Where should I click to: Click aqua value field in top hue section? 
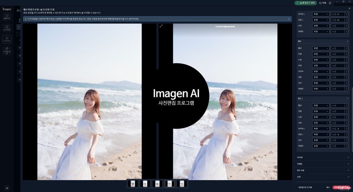338,14
